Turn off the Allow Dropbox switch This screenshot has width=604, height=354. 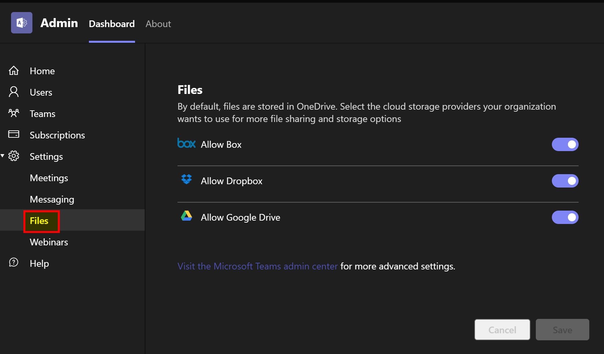point(565,181)
